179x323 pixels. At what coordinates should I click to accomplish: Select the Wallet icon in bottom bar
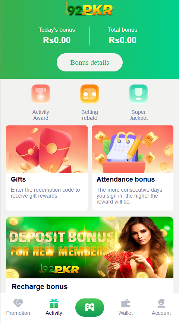[126, 303]
